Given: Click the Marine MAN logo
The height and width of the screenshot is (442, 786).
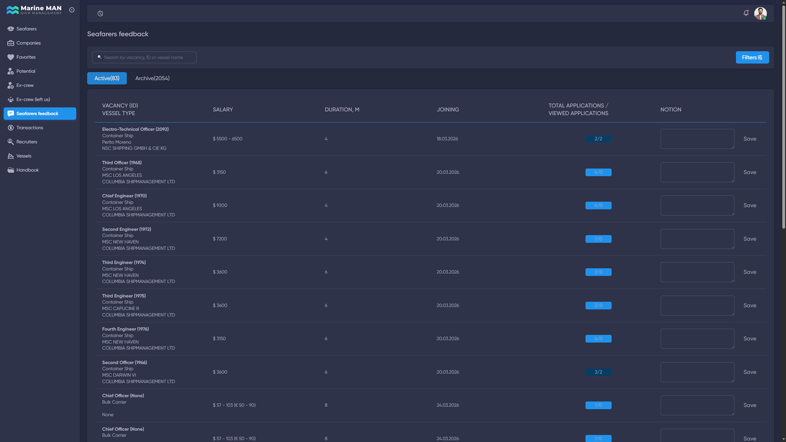Looking at the screenshot, I should click(x=34, y=10).
